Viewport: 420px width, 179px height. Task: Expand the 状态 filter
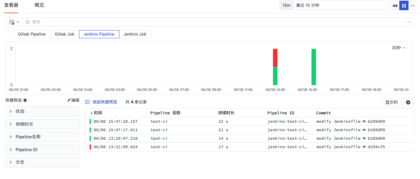pos(42,111)
